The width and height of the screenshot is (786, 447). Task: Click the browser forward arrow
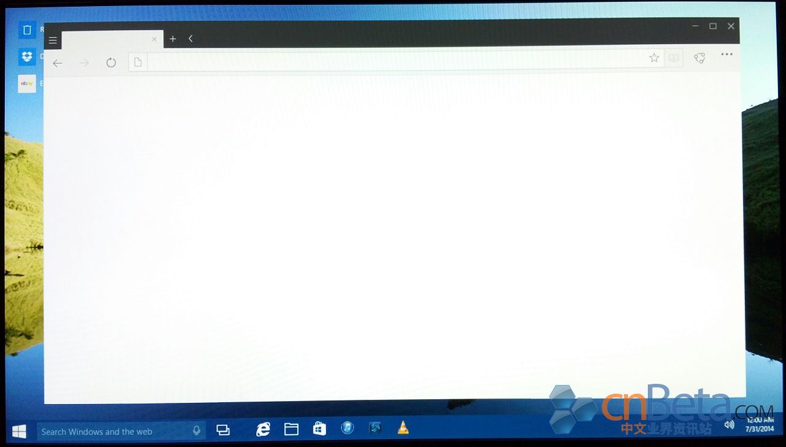84,63
